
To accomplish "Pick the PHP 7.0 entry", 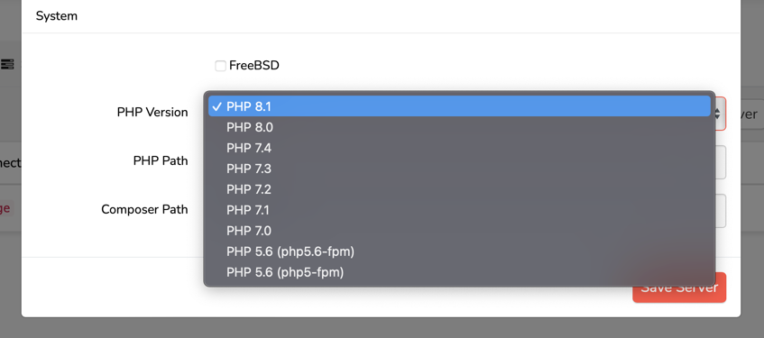I will click(459, 231).
